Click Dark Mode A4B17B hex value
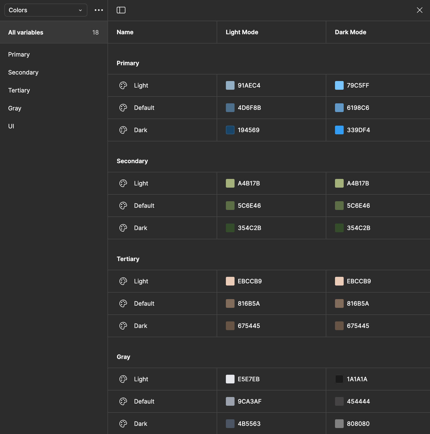The image size is (430, 434). (358, 183)
